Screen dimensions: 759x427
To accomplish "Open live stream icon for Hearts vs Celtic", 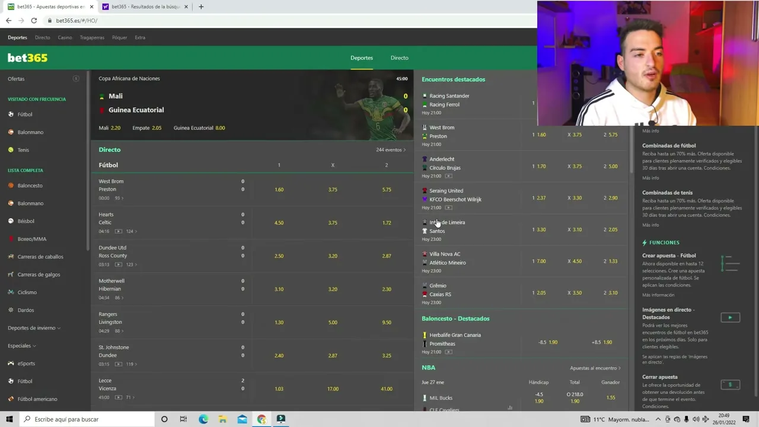I will pos(119,231).
